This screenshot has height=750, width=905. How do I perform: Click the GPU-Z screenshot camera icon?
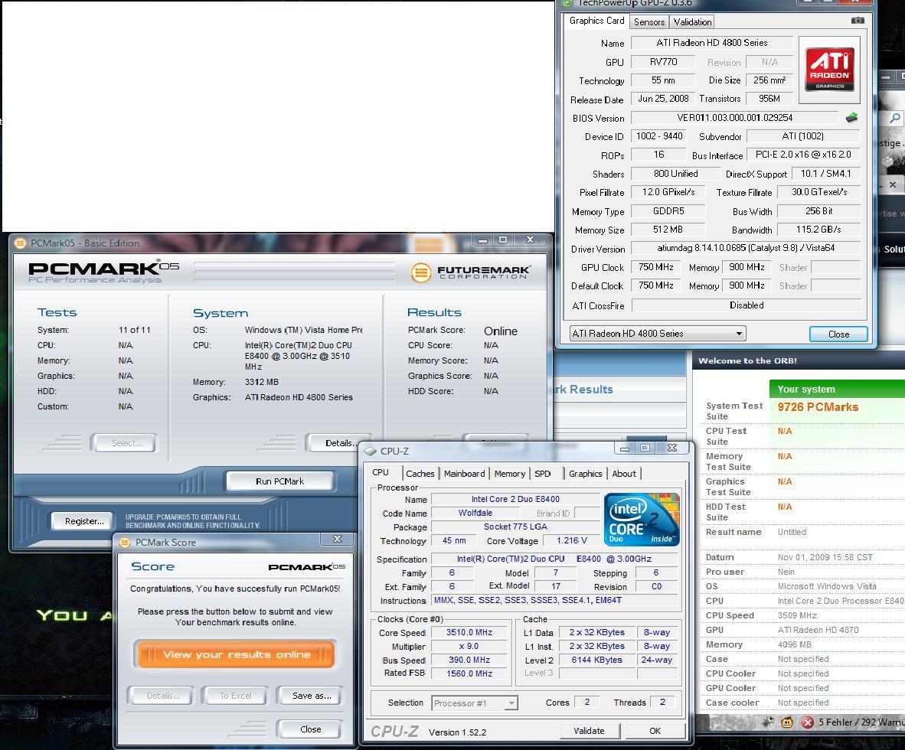858,21
